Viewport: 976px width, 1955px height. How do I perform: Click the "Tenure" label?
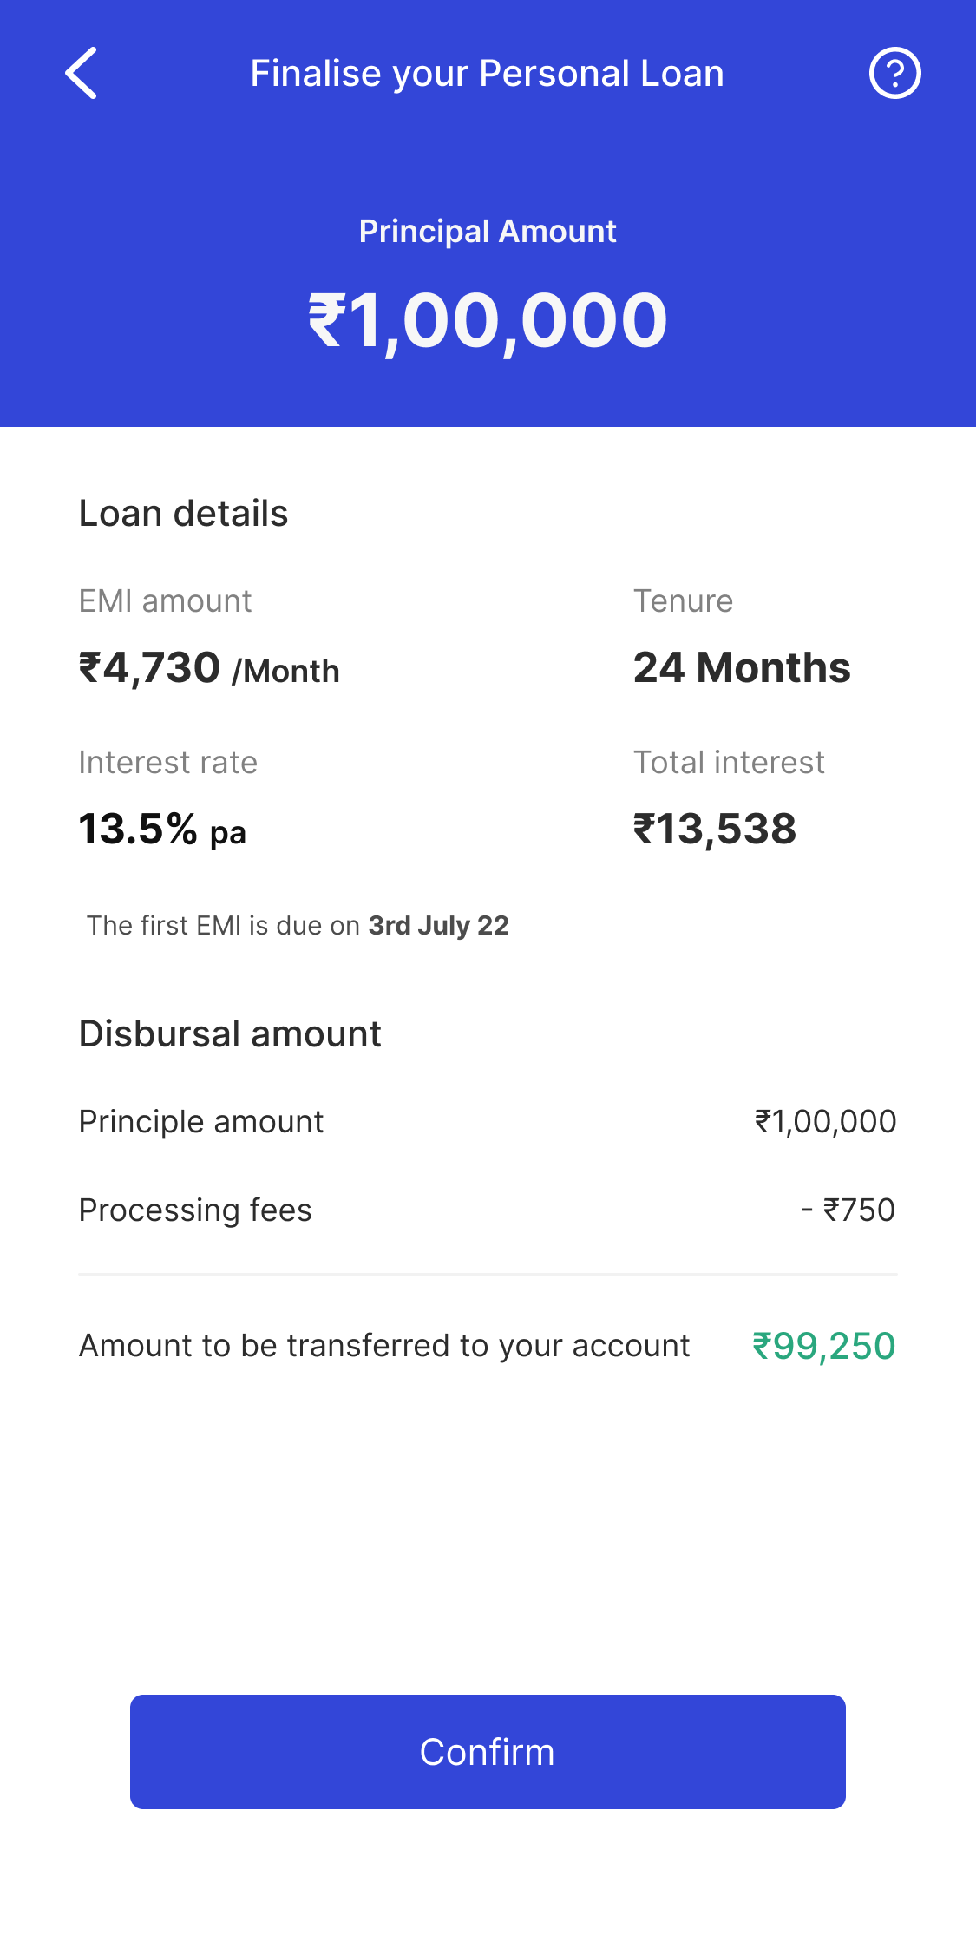point(683,601)
